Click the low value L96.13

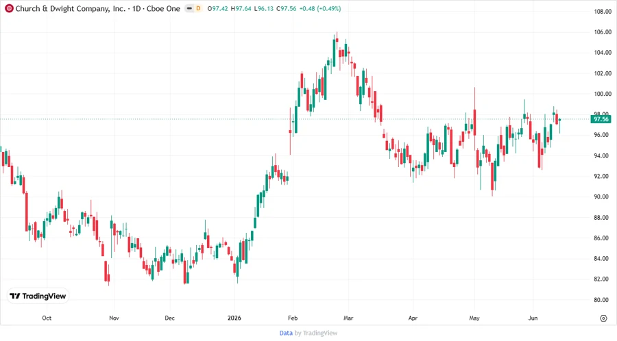click(264, 8)
